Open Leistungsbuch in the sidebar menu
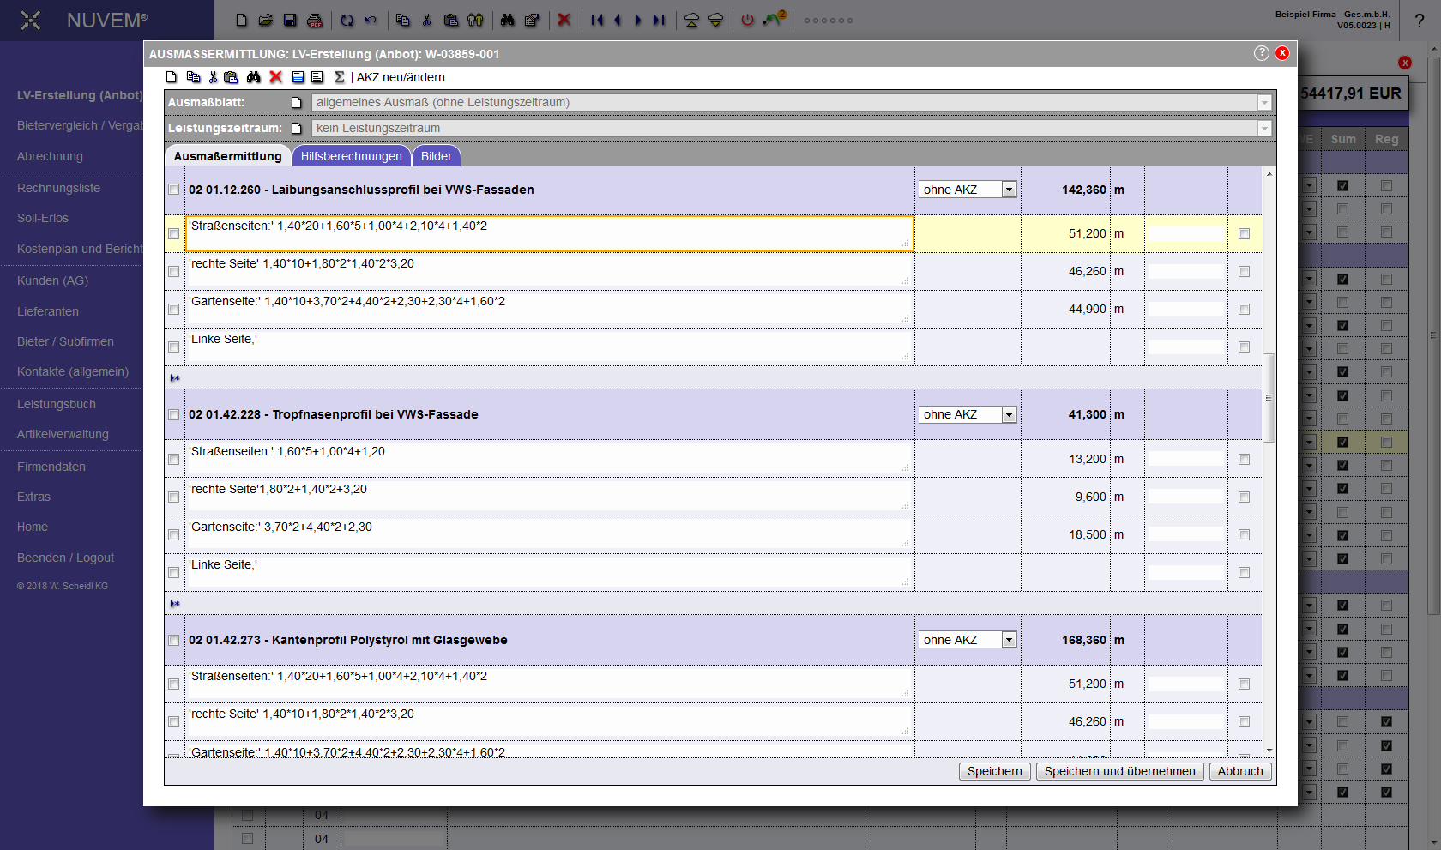The width and height of the screenshot is (1441, 850). point(57,404)
